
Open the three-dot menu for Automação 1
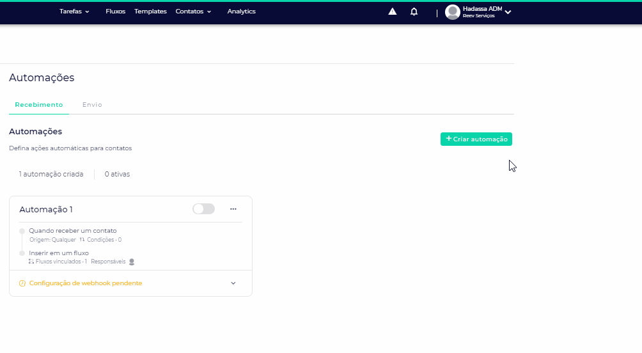[x=233, y=209]
